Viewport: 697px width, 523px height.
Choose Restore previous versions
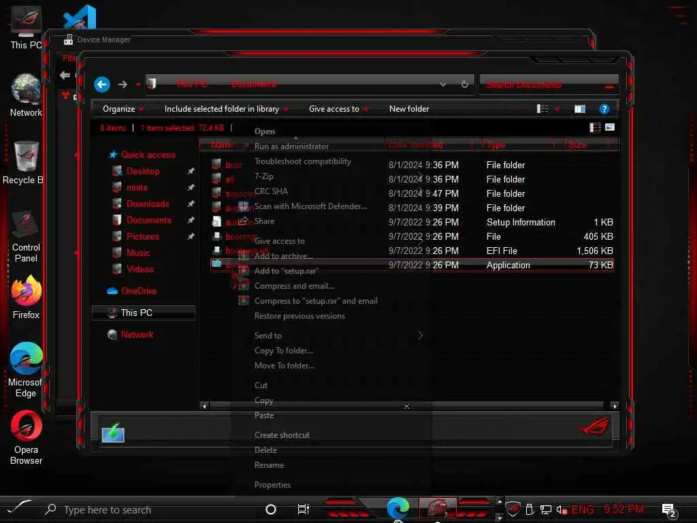[x=299, y=316]
